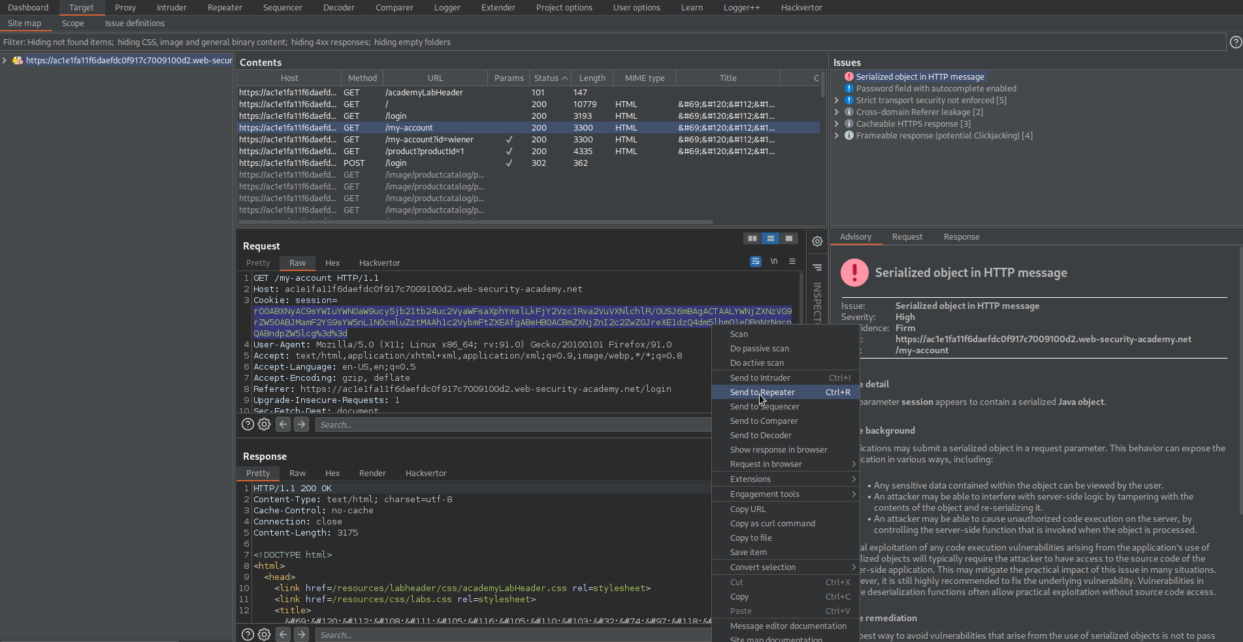The width and height of the screenshot is (1243, 642).
Task: Click Request search help icon
Action: click(x=248, y=425)
